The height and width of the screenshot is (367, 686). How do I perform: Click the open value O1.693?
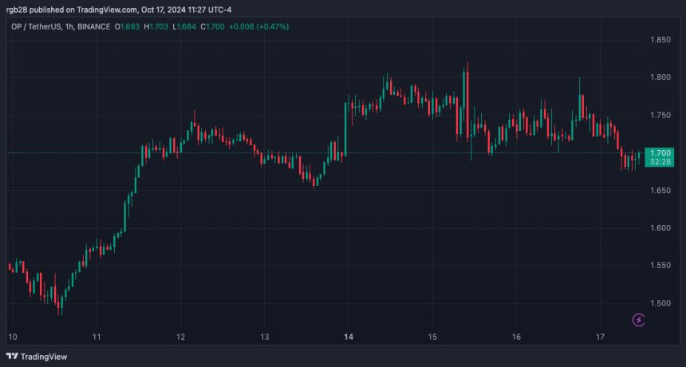click(x=128, y=26)
